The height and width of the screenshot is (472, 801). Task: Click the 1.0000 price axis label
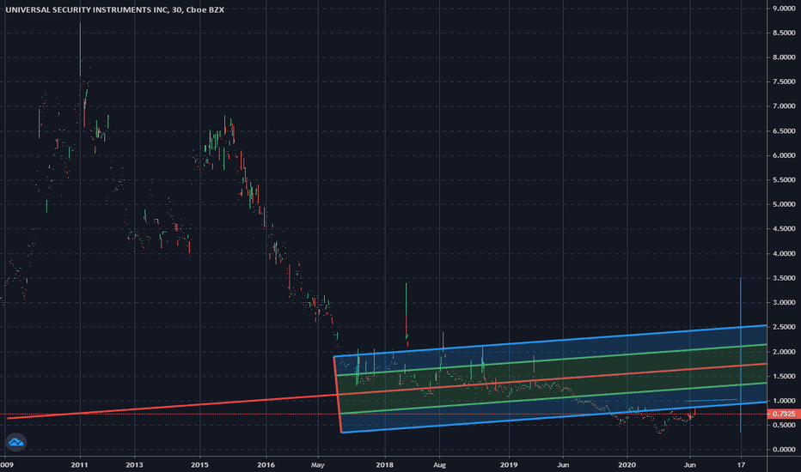[784, 401]
